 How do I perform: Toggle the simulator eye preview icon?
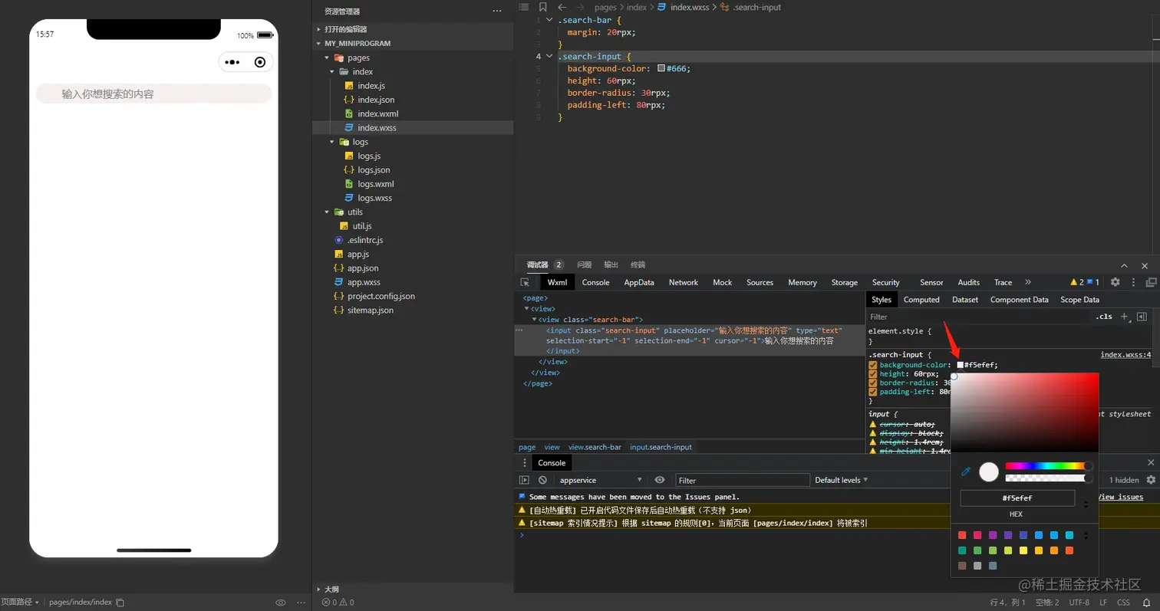(x=281, y=603)
